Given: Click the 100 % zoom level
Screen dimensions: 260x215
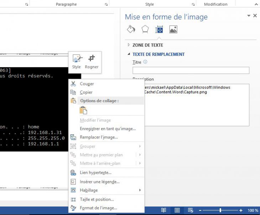Looking at the screenshot, I should pyautogui.click(x=253, y=210).
